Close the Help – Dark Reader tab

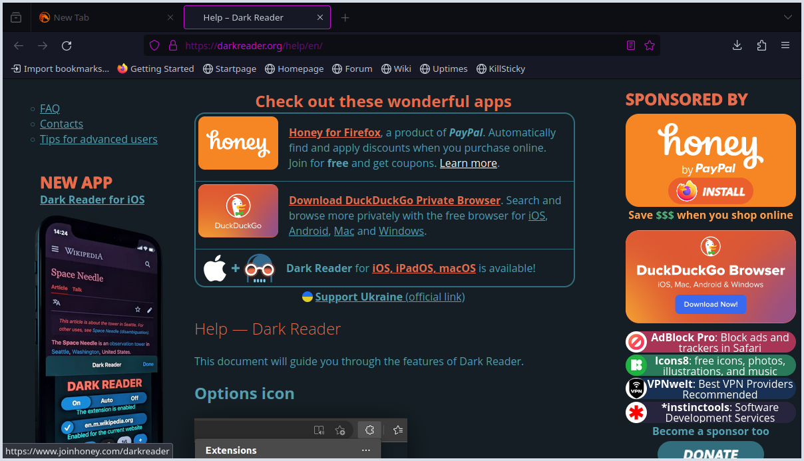point(320,18)
